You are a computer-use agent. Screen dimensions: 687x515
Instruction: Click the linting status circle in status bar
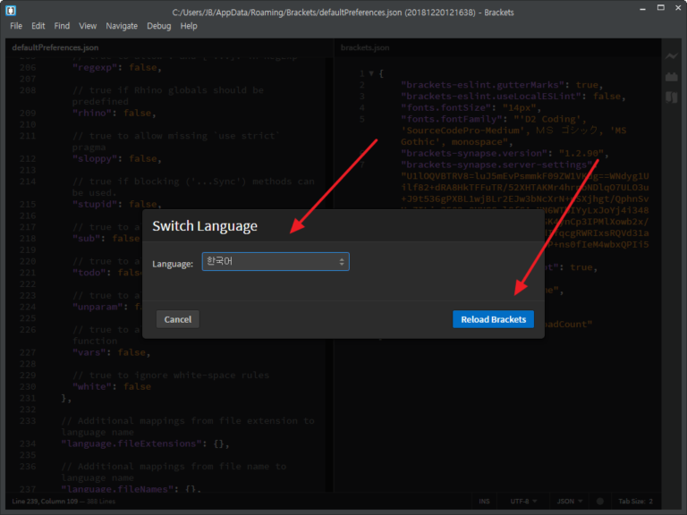point(601,502)
